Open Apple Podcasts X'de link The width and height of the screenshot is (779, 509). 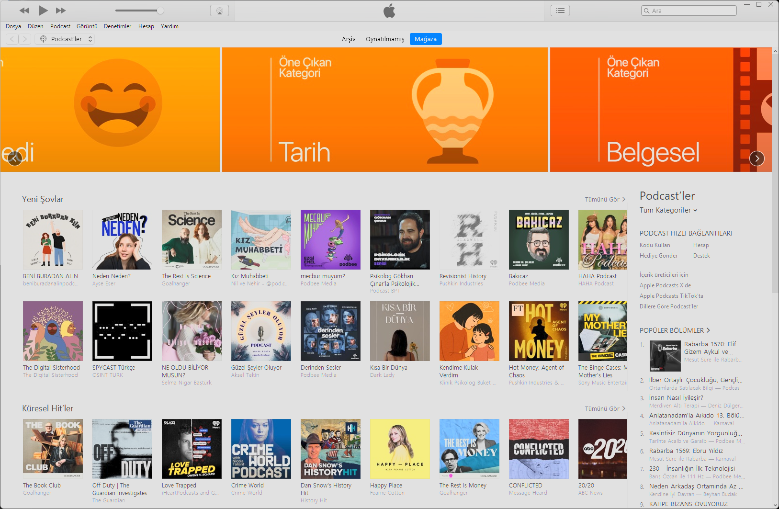coord(666,285)
